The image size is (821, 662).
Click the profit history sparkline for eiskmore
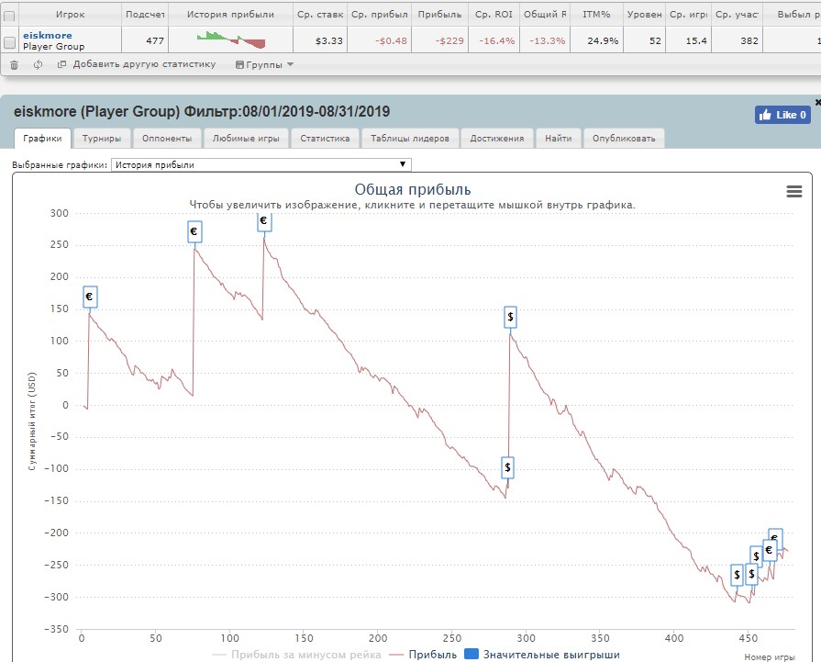pyautogui.click(x=231, y=39)
